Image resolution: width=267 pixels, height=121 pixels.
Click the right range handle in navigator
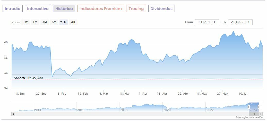pyautogui.click(x=259, y=107)
